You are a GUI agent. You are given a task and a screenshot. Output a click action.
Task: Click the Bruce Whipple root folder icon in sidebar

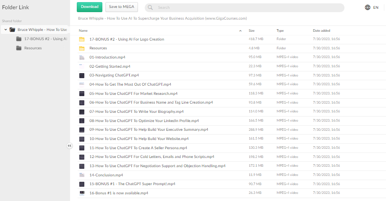click(12, 30)
